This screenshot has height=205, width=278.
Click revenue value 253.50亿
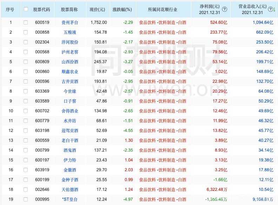click(x=265, y=42)
